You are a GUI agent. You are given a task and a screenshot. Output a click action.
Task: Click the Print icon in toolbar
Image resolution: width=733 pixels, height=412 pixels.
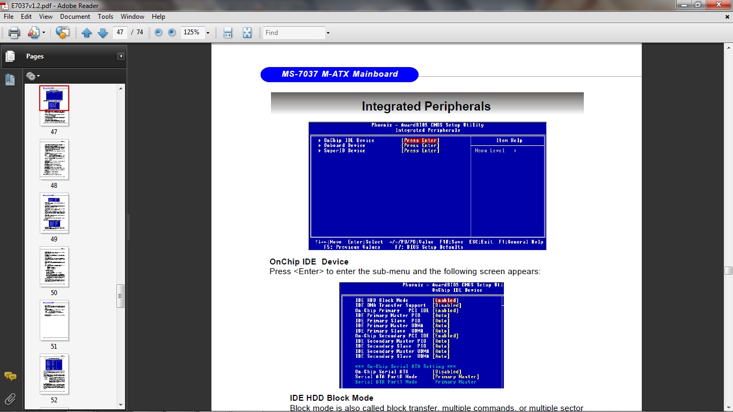point(14,33)
